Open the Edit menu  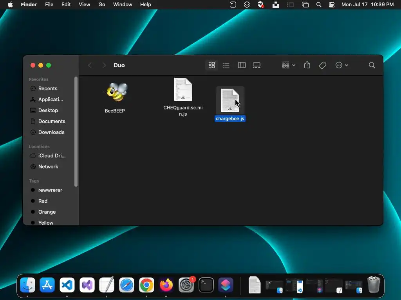click(x=66, y=5)
